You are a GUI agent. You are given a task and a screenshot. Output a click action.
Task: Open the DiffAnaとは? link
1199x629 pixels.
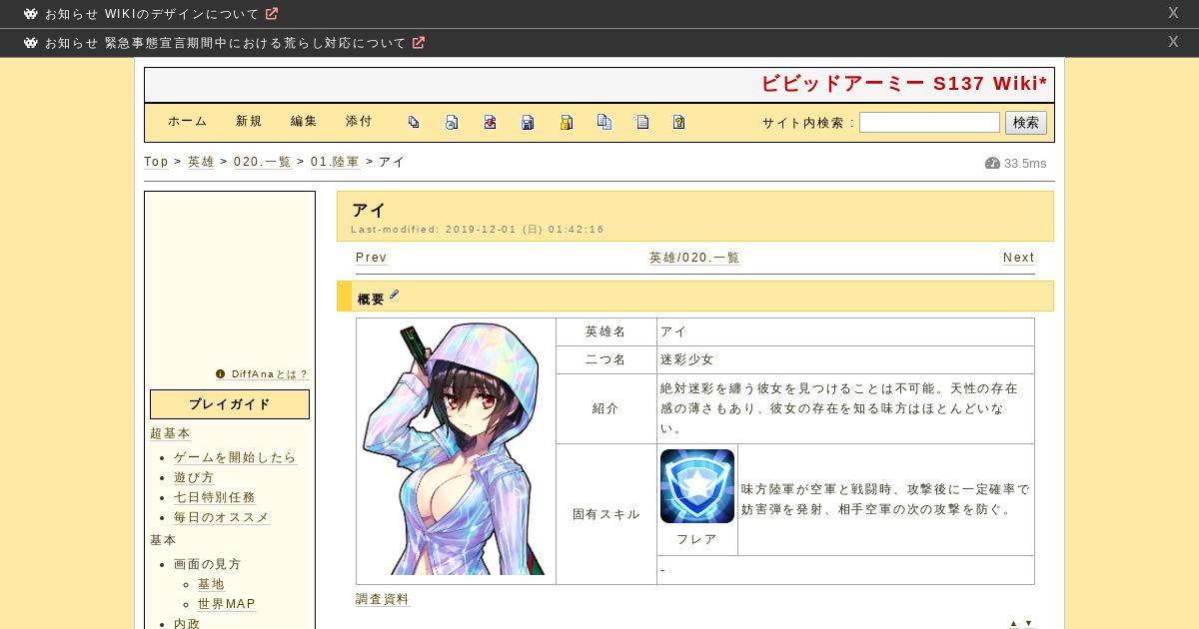270,374
